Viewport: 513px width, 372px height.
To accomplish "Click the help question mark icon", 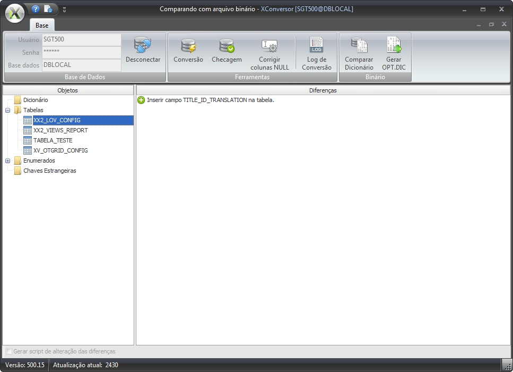I will (36, 9).
